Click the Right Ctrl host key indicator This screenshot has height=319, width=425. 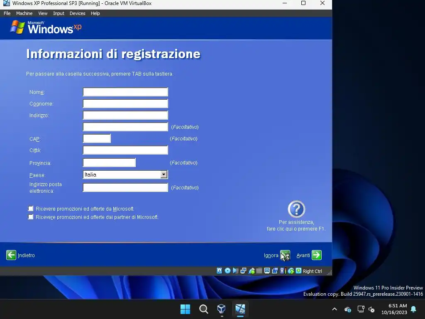[x=312, y=271]
